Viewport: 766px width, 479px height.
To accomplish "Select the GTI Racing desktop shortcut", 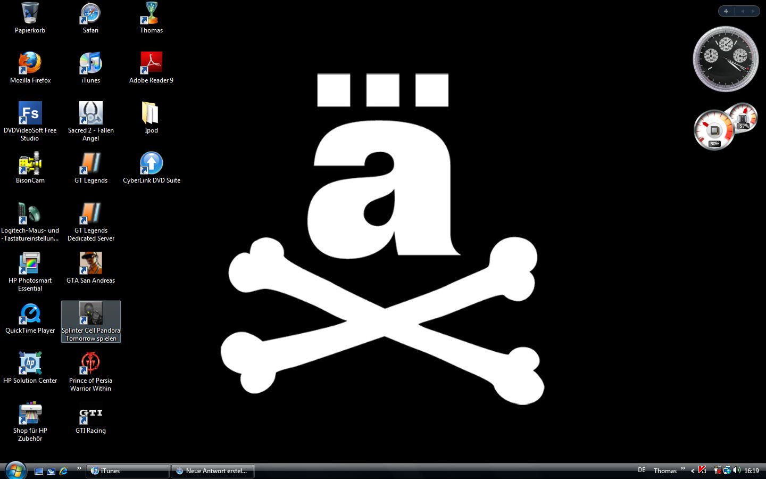I will [x=90, y=418].
